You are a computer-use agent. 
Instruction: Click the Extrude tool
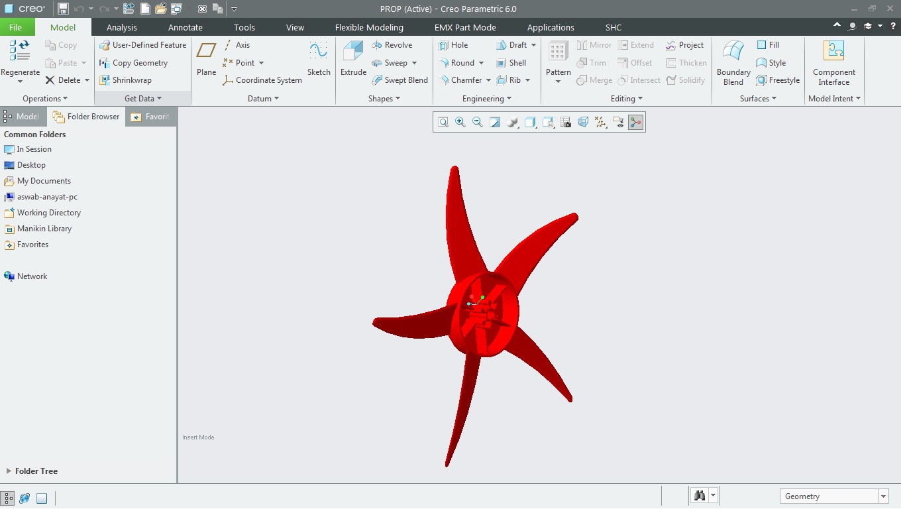[x=353, y=59]
